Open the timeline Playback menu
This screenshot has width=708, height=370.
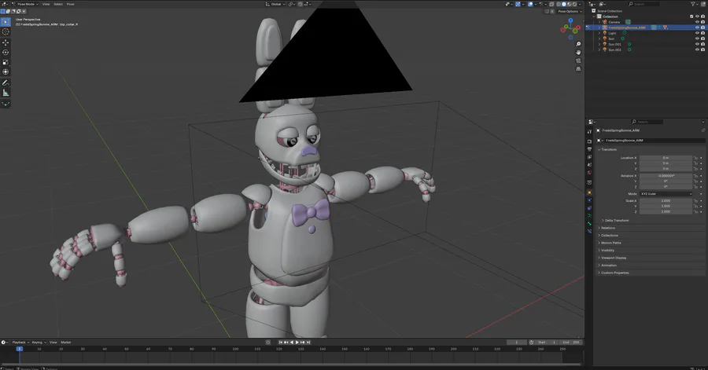[20, 342]
